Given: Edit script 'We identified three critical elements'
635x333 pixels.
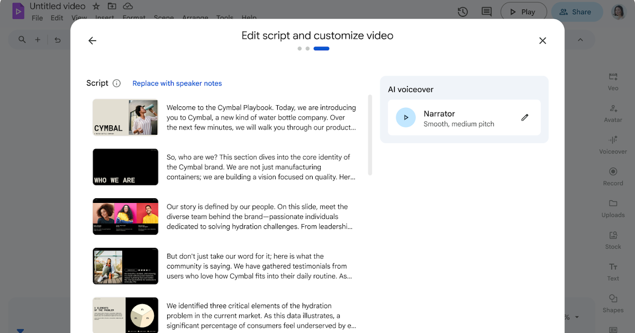Looking at the screenshot, I should click(261, 316).
